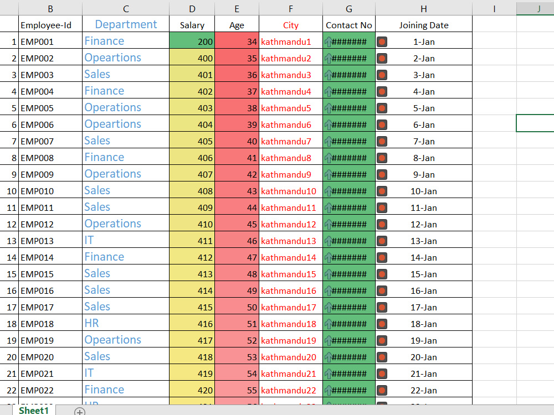
Task: Click the red indicator icon beside 5-Jan
Action: pos(382,108)
